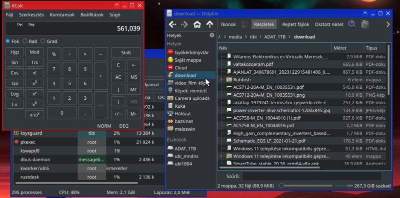This screenshot has height=198, width=400.
Task: Open meloswin place entry
Action: point(191,129)
